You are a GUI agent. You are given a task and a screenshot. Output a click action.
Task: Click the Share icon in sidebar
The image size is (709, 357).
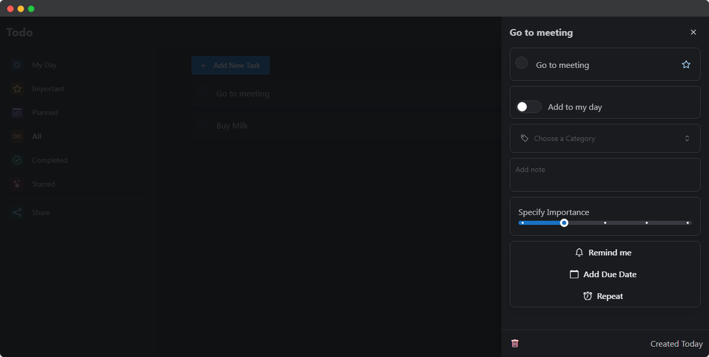pos(17,212)
